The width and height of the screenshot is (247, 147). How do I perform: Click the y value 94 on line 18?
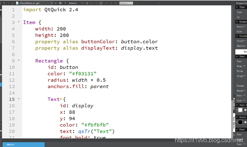72,119
